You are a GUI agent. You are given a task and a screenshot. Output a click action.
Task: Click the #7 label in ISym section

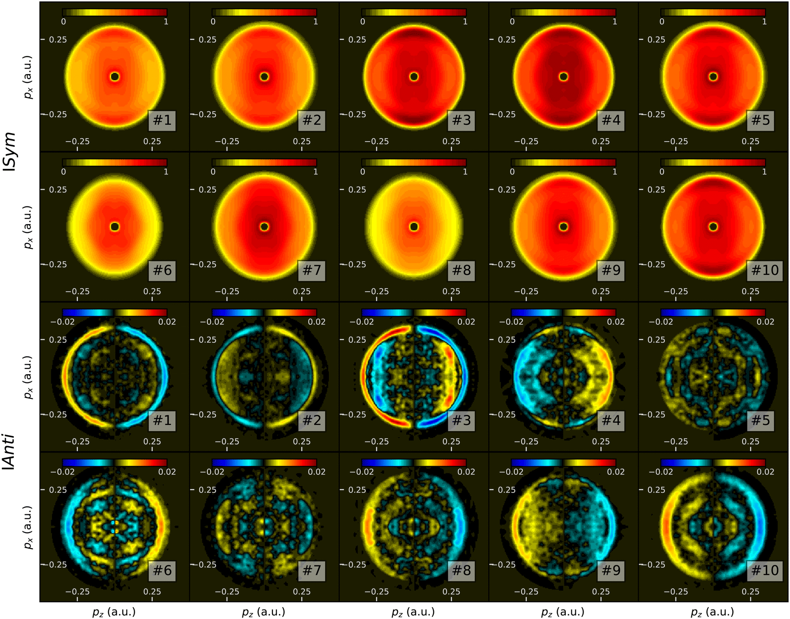312,270
